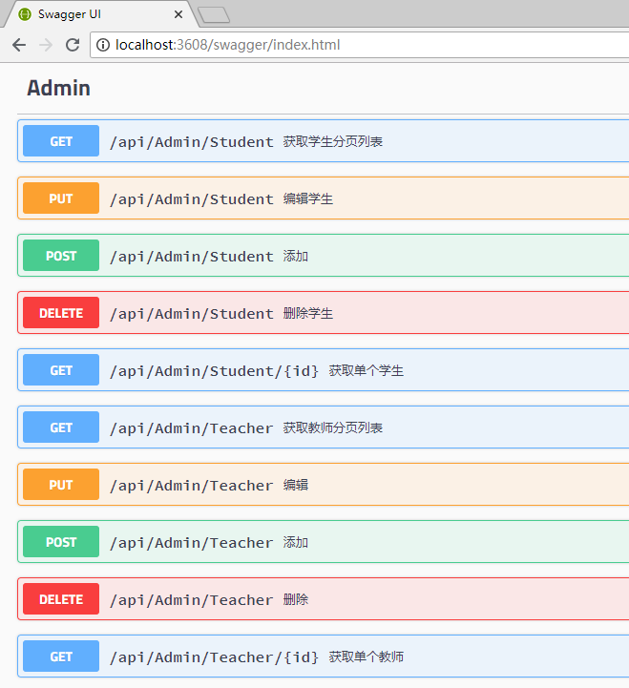This screenshot has height=688, width=629.
Task: Click PUT badge for 编辑学生
Action: (x=61, y=198)
